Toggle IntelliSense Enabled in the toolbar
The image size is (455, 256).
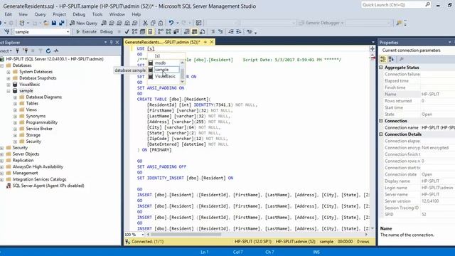click(x=150, y=31)
